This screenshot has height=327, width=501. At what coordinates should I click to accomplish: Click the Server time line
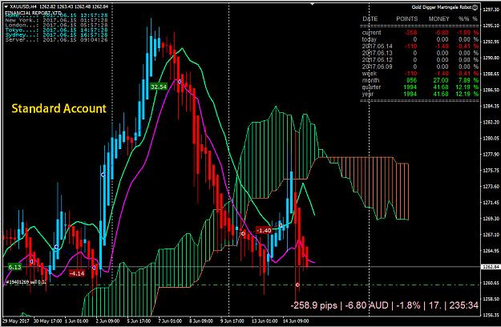[57, 40]
